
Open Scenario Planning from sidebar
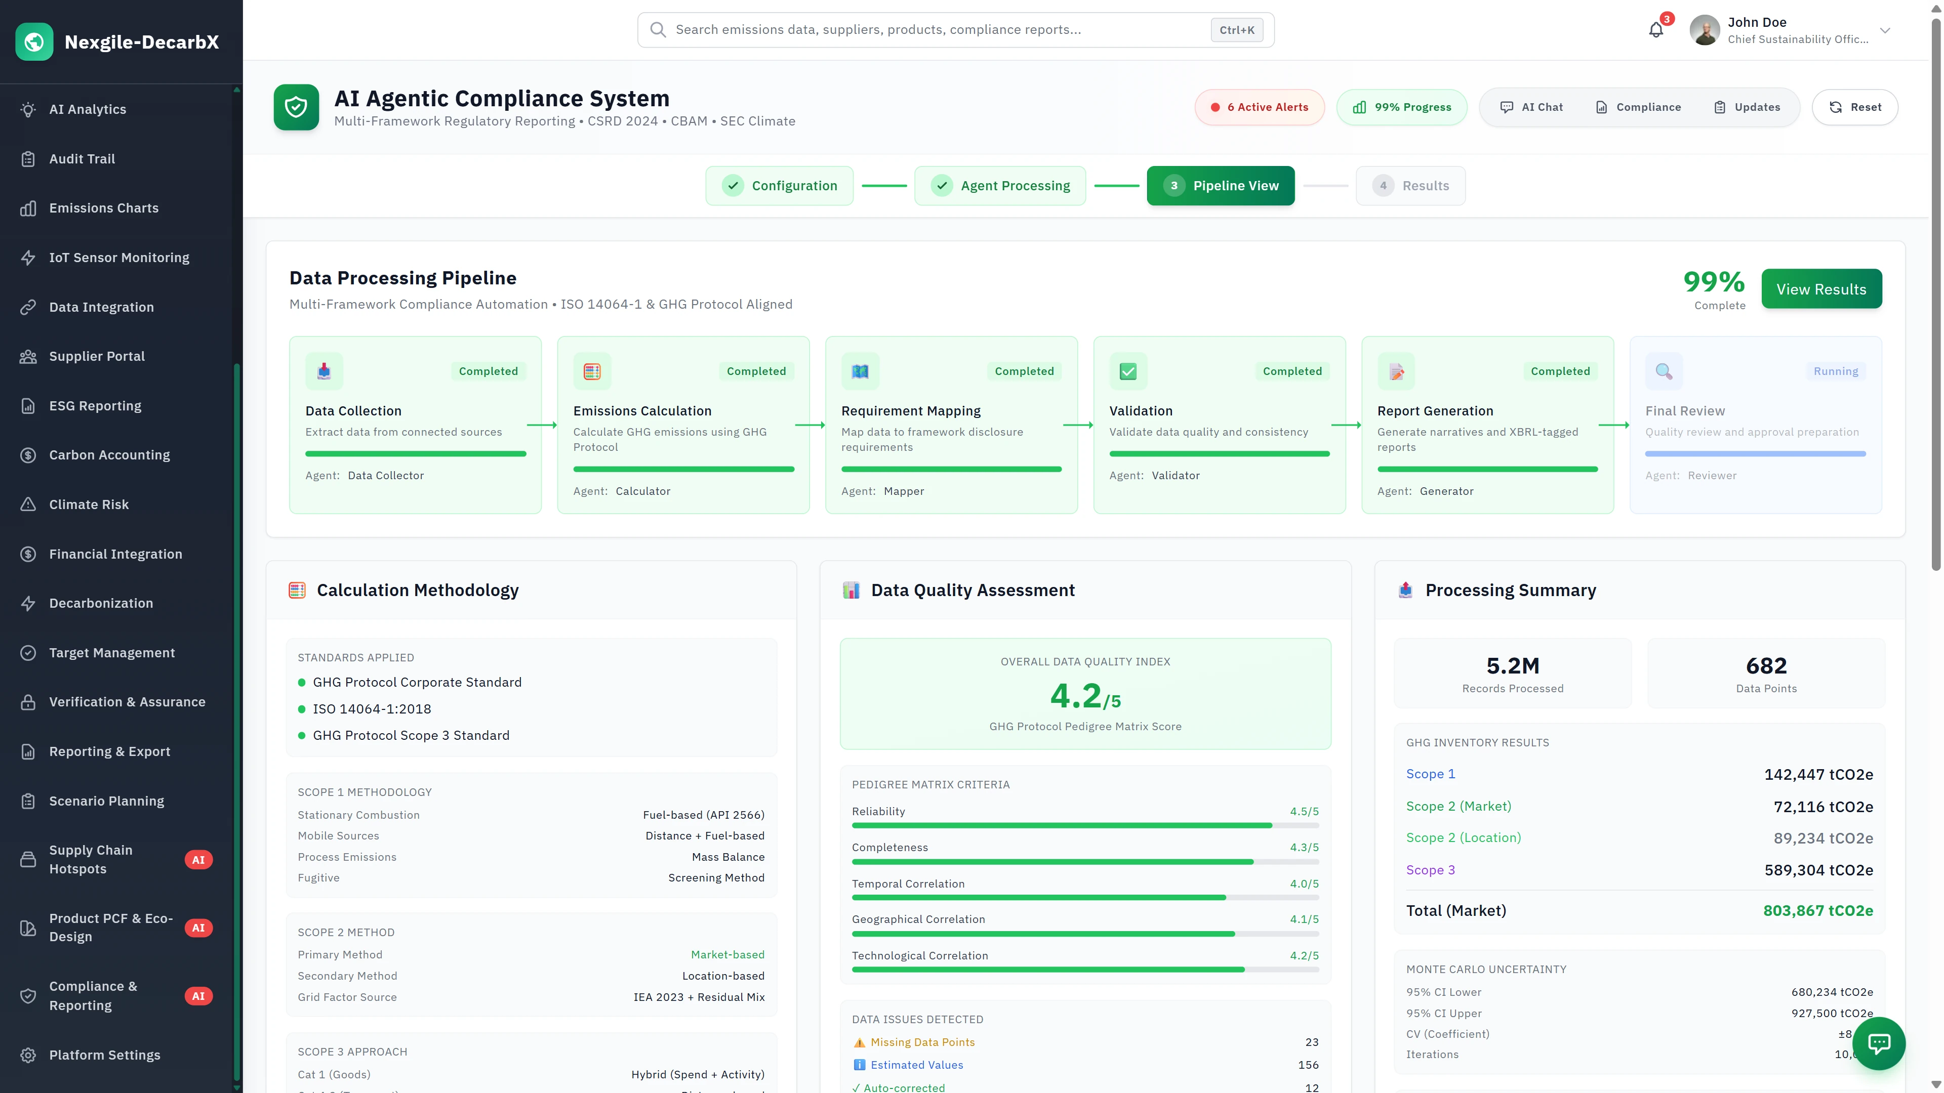pyautogui.click(x=106, y=801)
